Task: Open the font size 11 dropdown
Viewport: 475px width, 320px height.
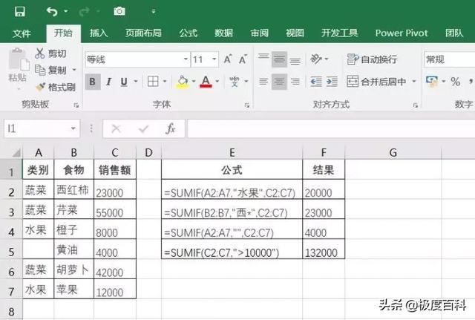Action: coord(214,59)
